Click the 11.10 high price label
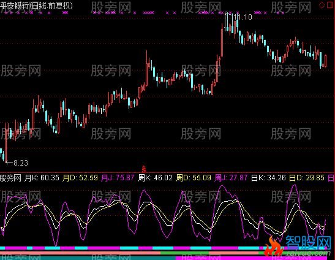Screen dimensions: 335x260 (243, 17)
